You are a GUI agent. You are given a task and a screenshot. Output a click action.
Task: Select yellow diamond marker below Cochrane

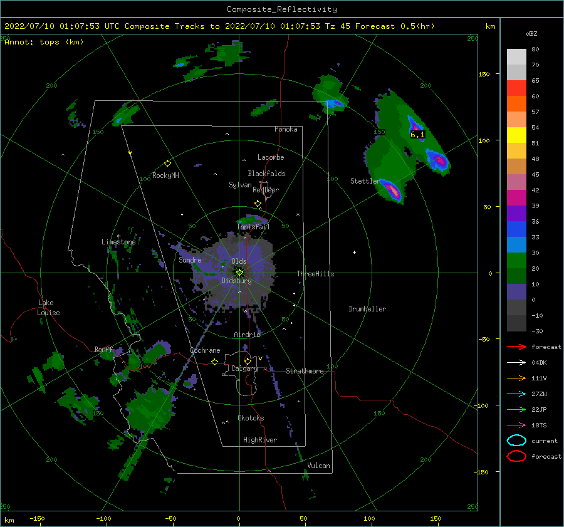tap(214, 362)
